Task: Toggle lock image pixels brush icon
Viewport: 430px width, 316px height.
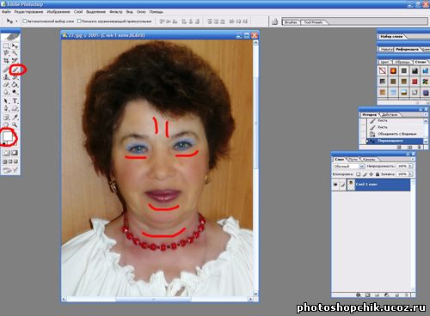Action: (365, 174)
